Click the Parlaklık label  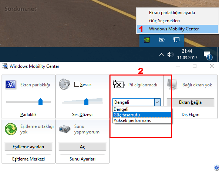[28, 115]
